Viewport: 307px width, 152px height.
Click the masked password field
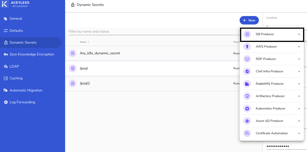[286, 146]
